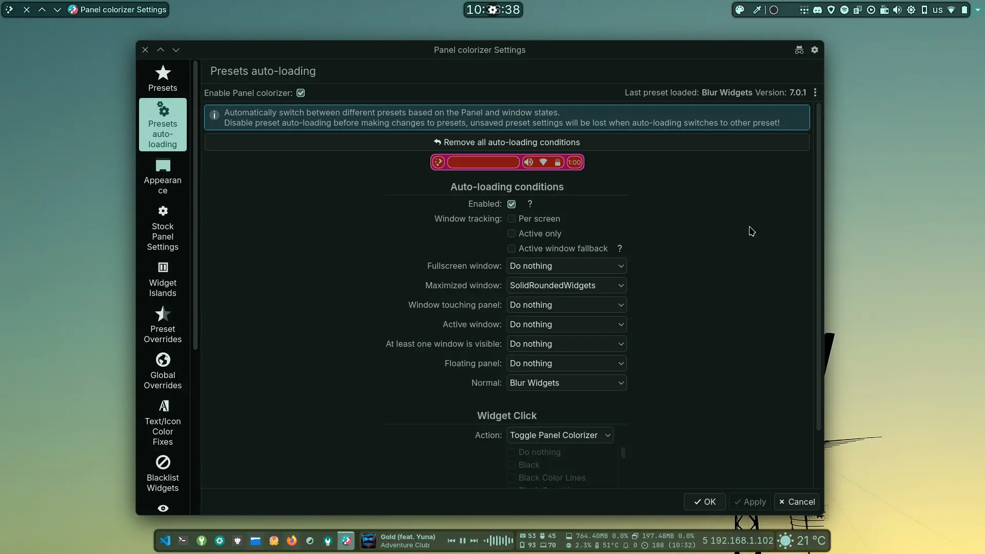
Task: Enable Per screen window tracking
Action: [x=511, y=219]
